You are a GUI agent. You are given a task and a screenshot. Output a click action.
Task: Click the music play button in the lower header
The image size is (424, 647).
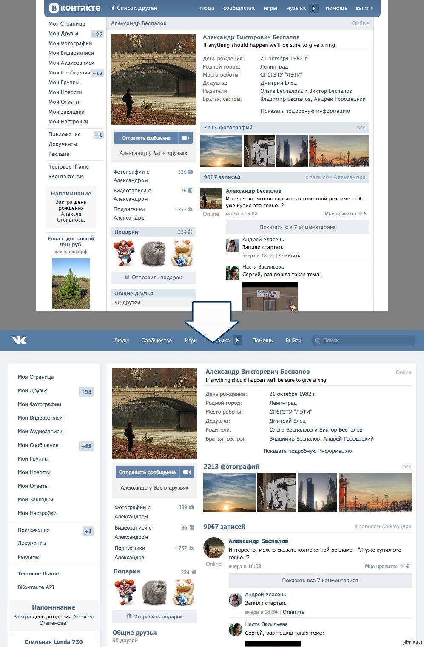(x=238, y=340)
